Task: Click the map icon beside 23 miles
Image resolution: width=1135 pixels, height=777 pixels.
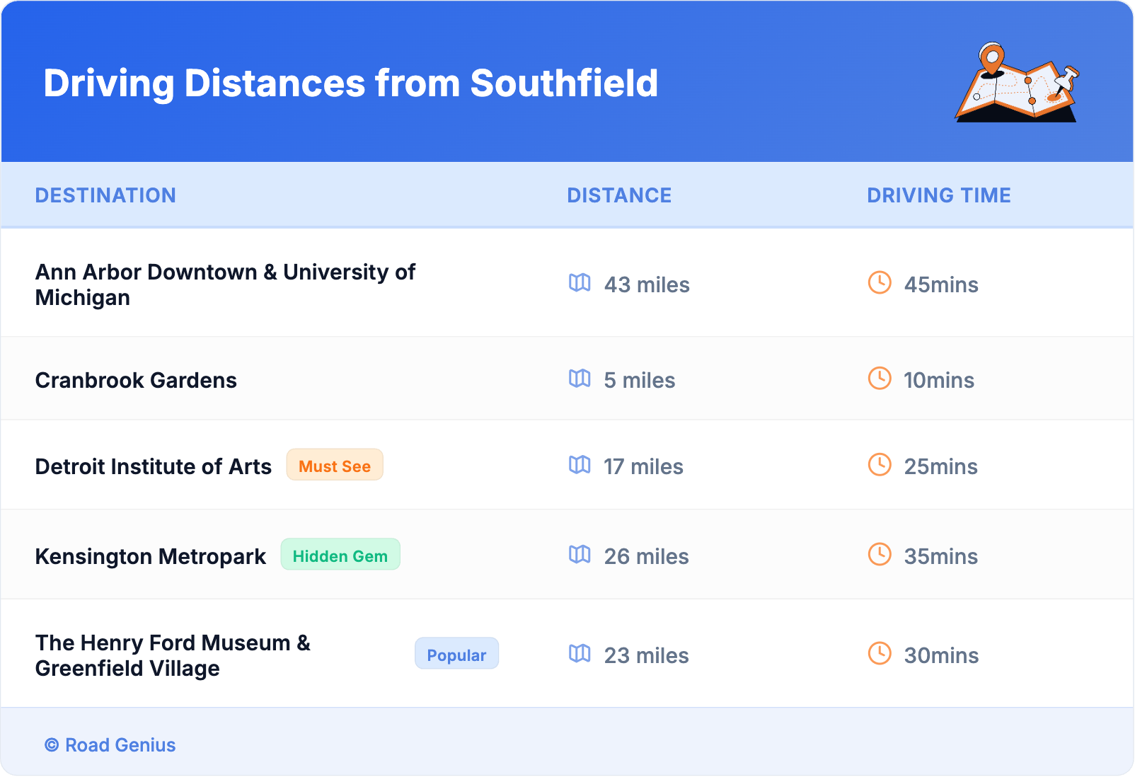Action: 580,654
